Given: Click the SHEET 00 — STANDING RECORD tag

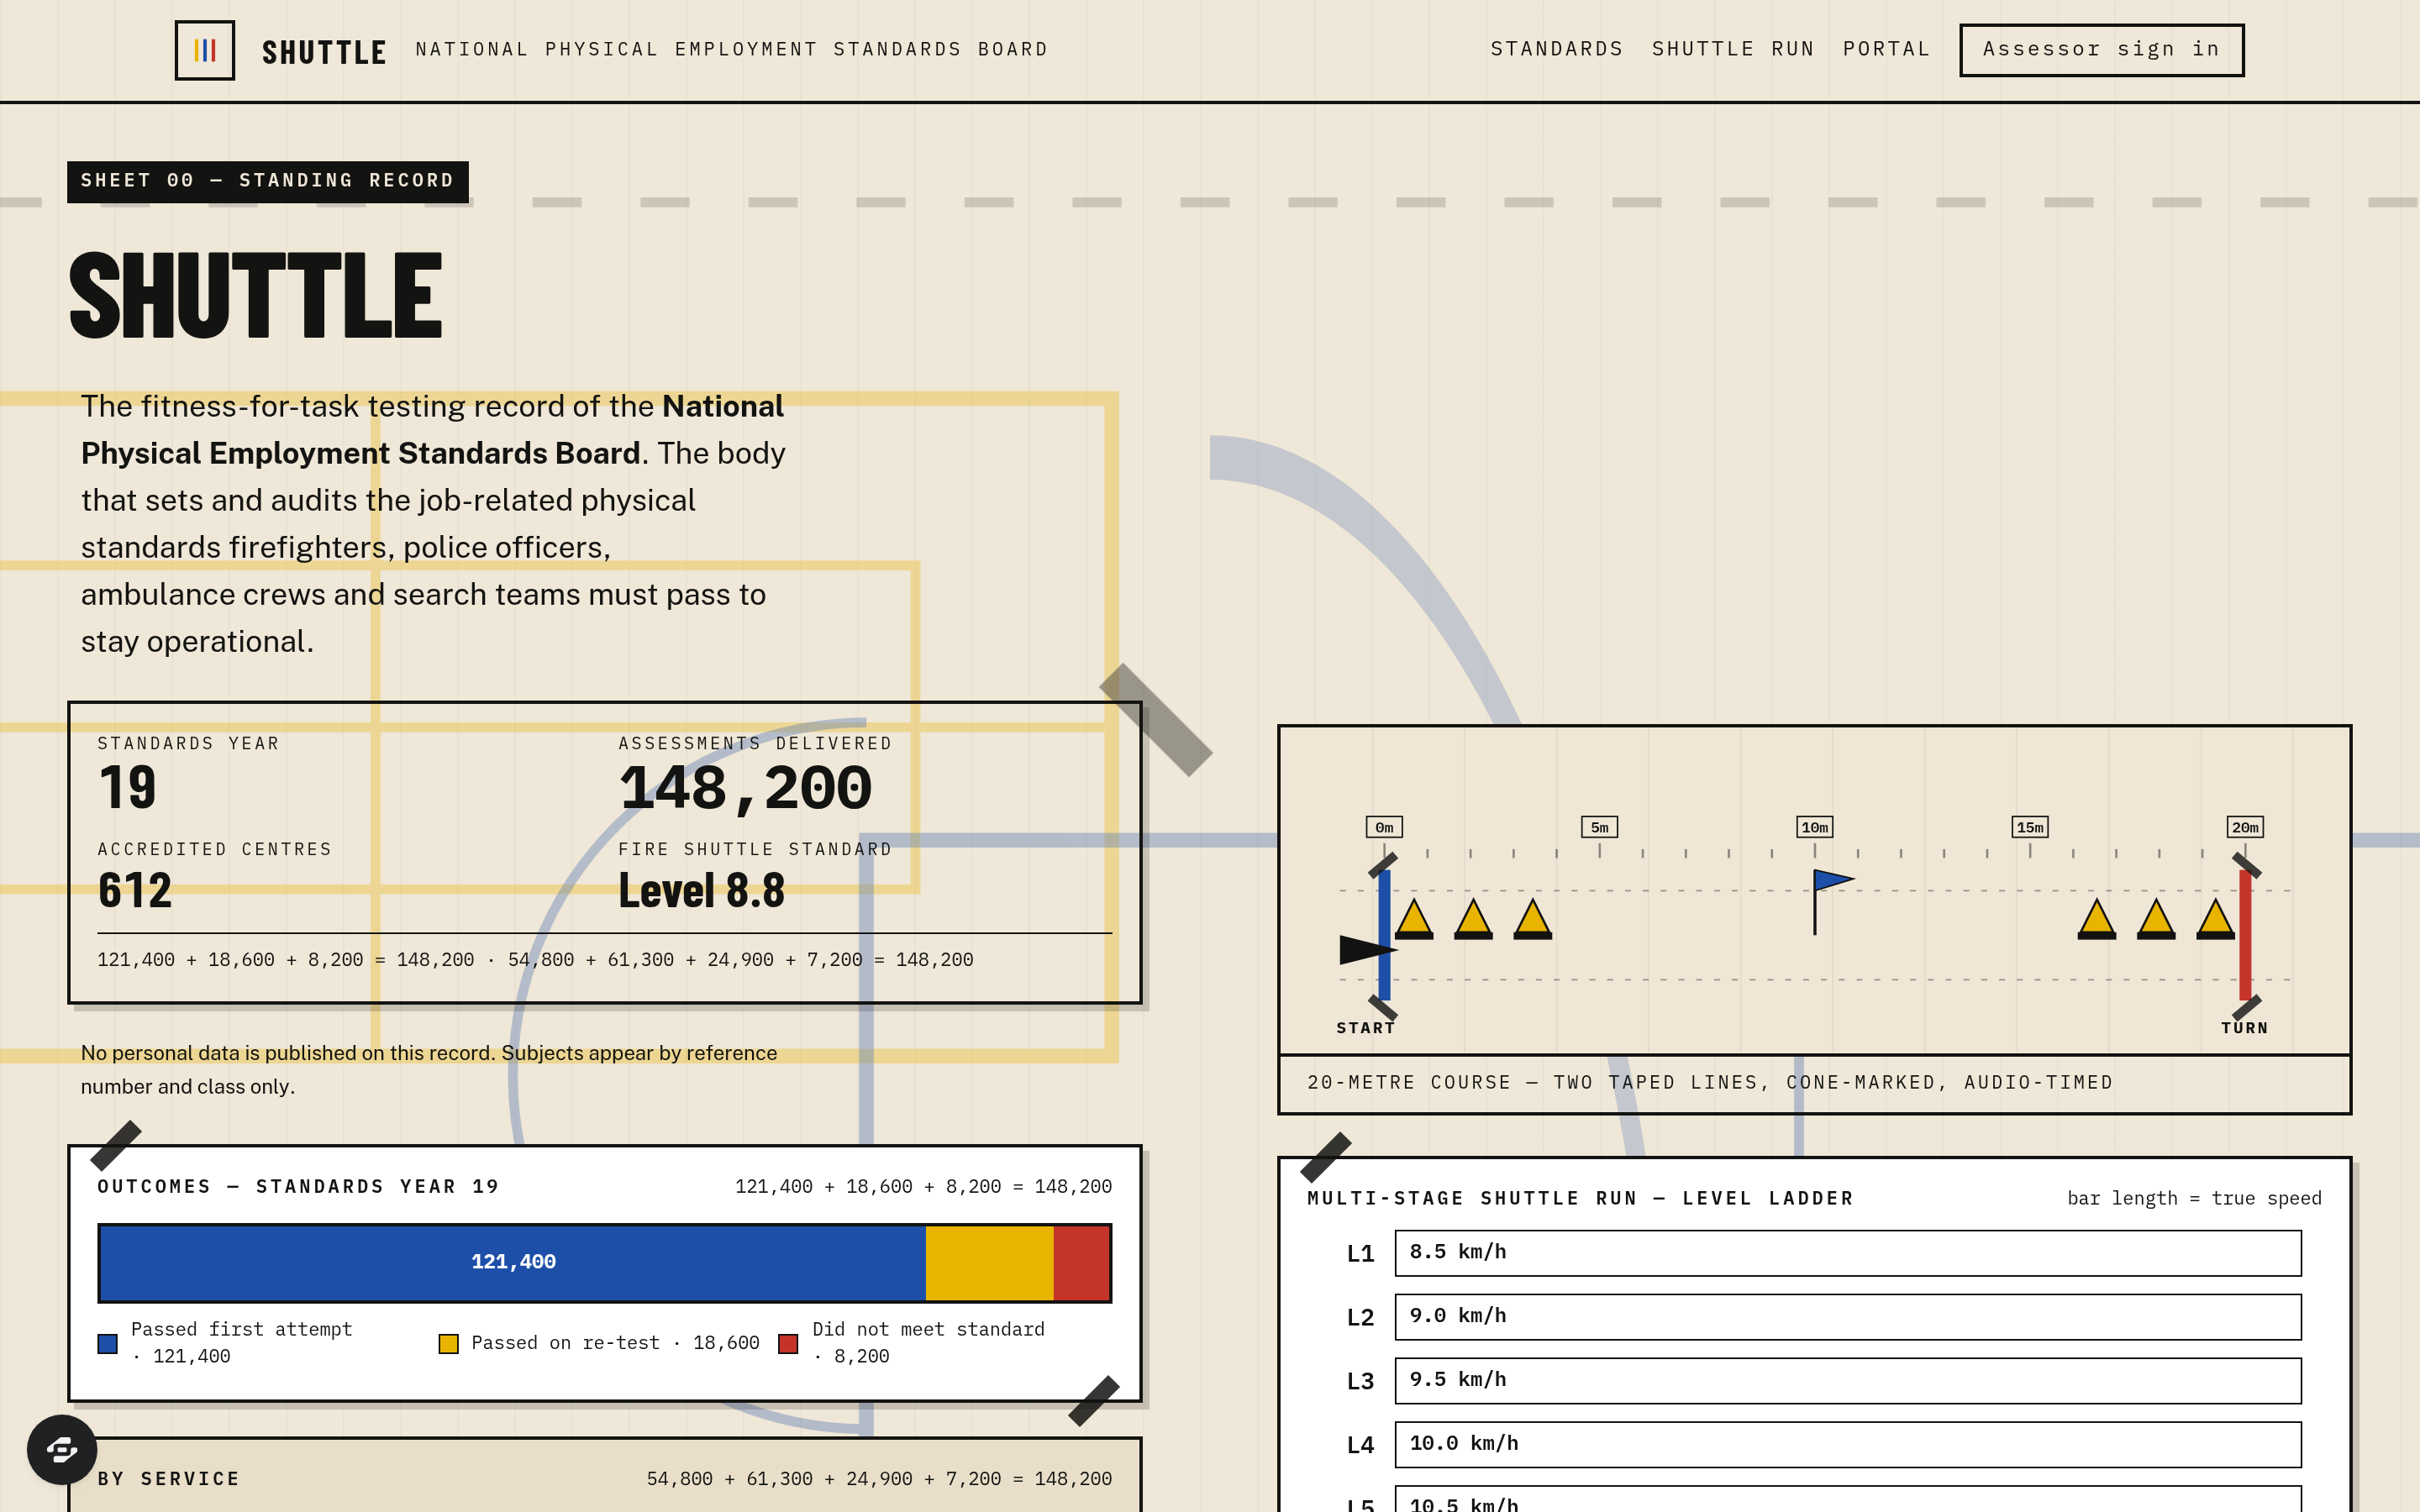Looking at the screenshot, I should pos(267,181).
